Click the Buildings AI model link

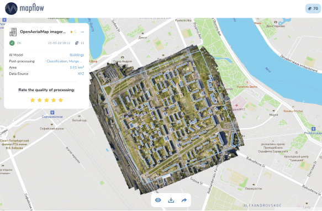[77, 55]
